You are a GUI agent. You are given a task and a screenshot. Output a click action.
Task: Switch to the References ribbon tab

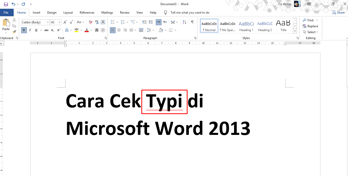[x=87, y=12]
